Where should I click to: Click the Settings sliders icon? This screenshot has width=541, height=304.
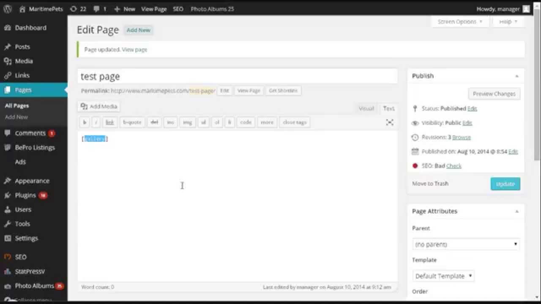tap(8, 238)
